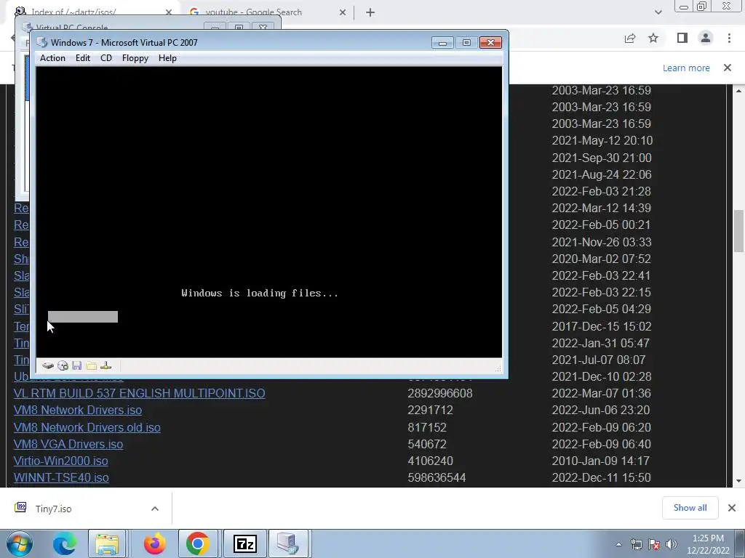Open Microsoft Edge from taskbar
This screenshot has width=745, height=558.
pyautogui.click(x=65, y=543)
